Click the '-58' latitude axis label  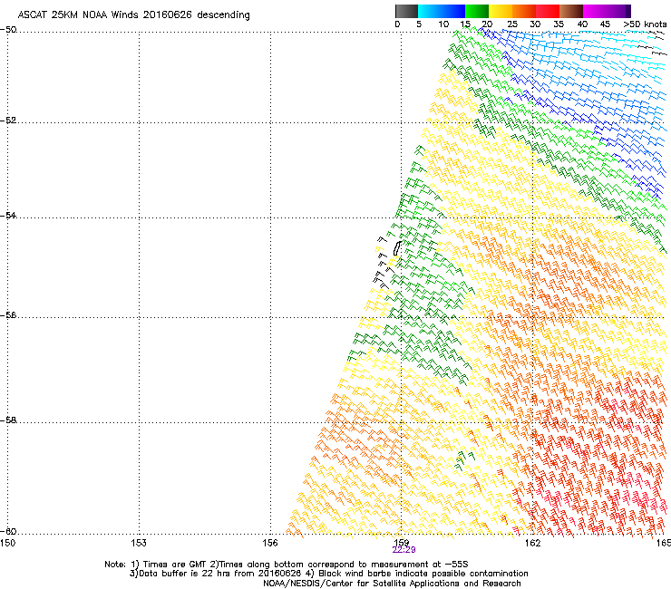click(8, 420)
